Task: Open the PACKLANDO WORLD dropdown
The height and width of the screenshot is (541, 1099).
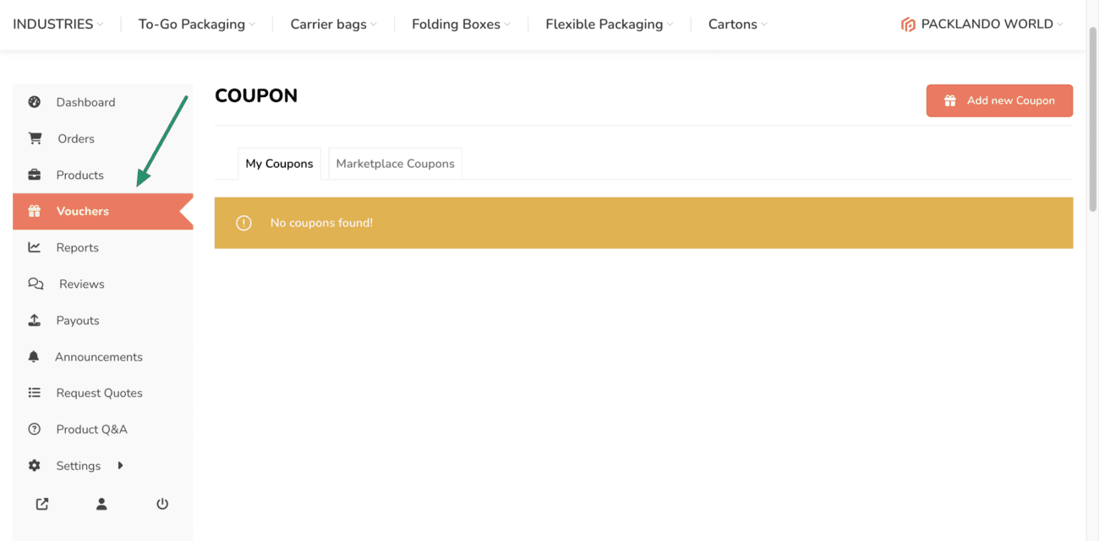Action: point(981,24)
